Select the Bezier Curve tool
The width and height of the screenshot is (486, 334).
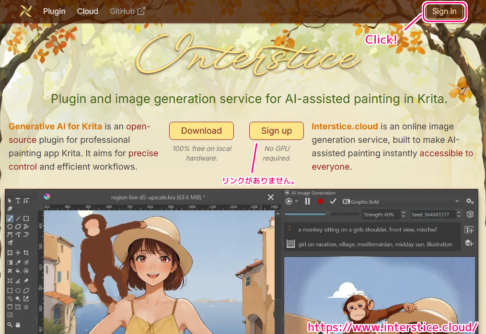[10, 234]
